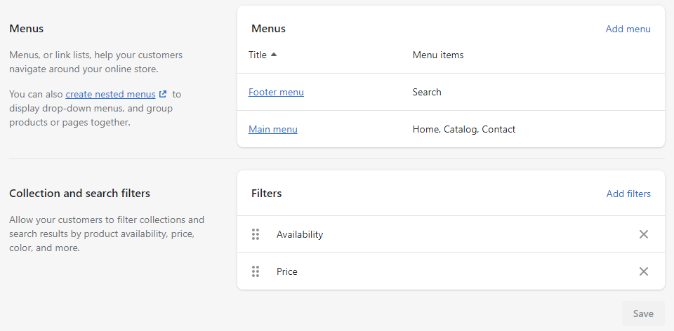Click the Add filters link
Screen dimensions: 674x331
(x=628, y=194)
